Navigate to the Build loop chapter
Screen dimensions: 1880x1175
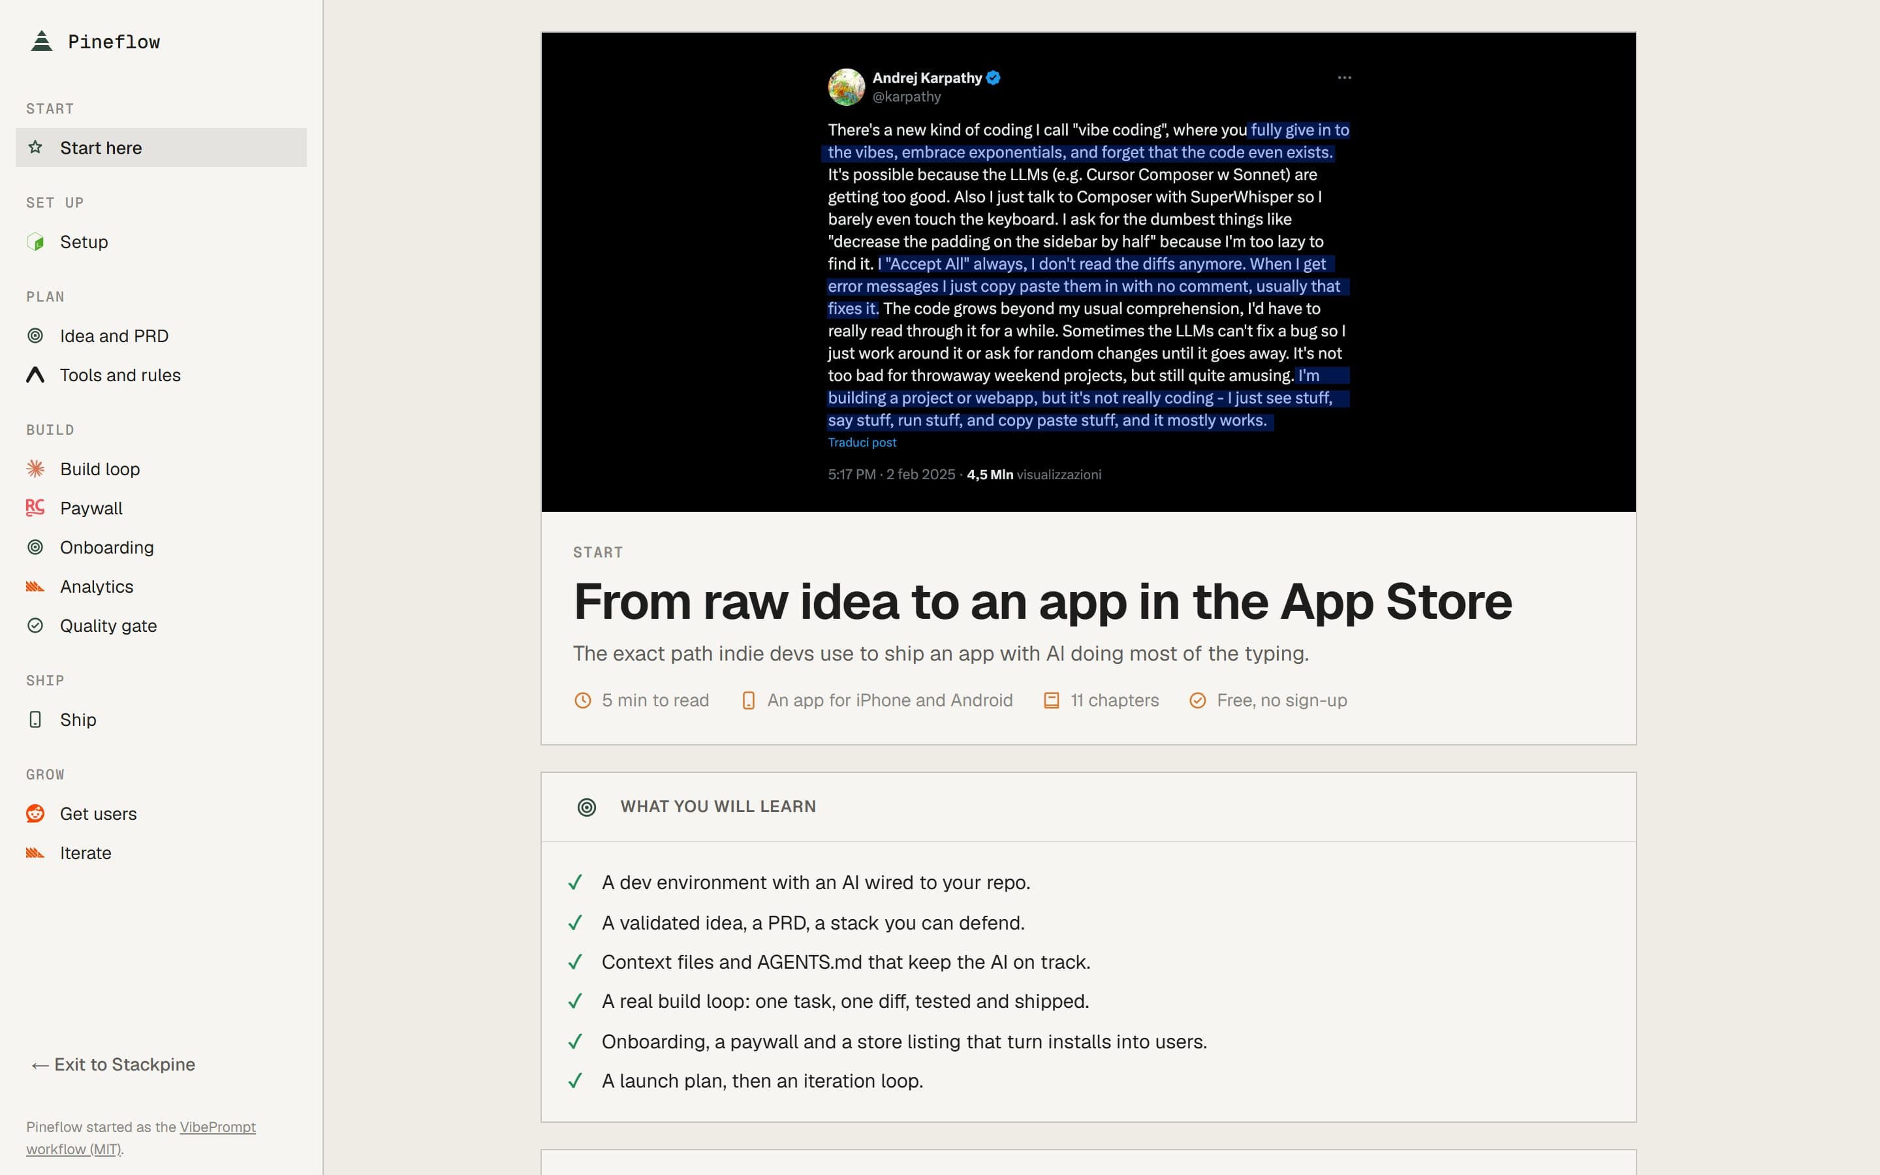tap(161, 469)
